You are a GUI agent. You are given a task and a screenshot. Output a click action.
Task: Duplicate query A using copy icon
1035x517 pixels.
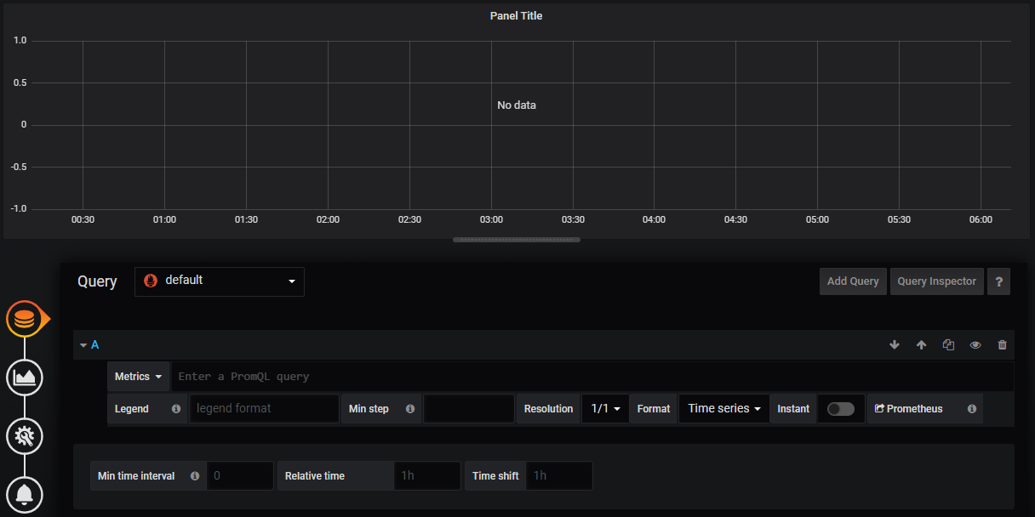point(948,345)
